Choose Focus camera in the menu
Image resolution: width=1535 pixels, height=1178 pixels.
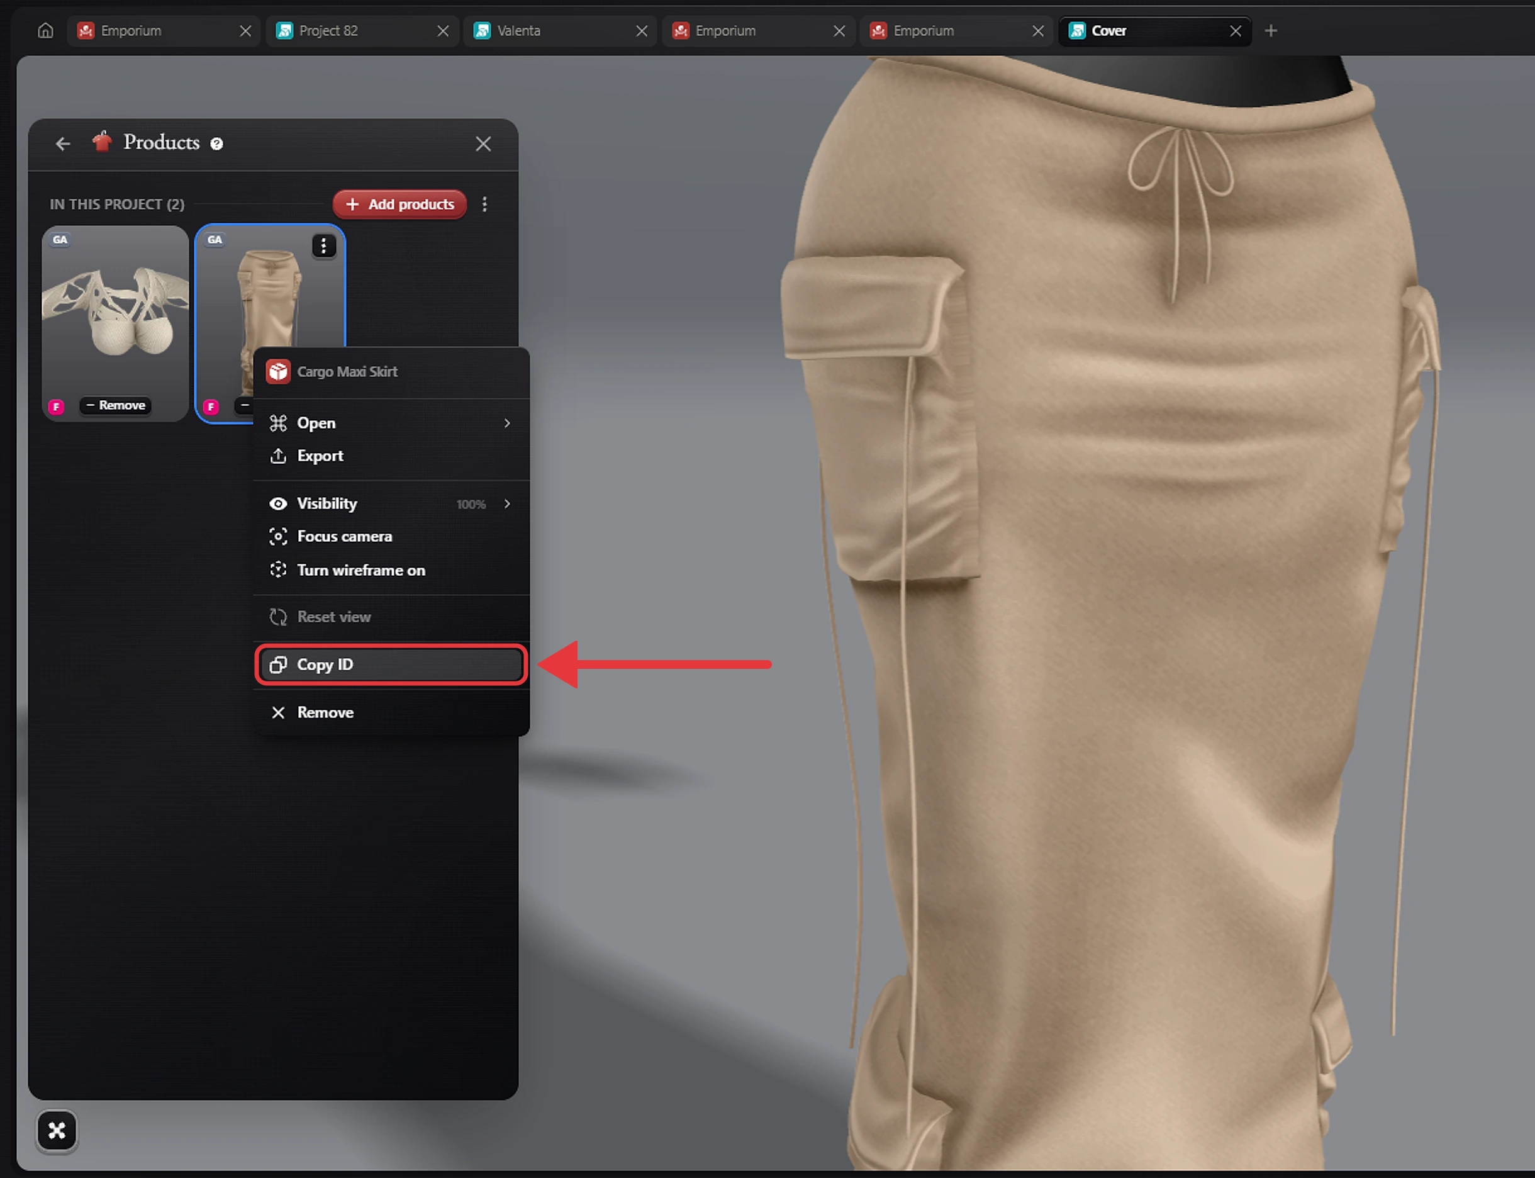(391, 536)
